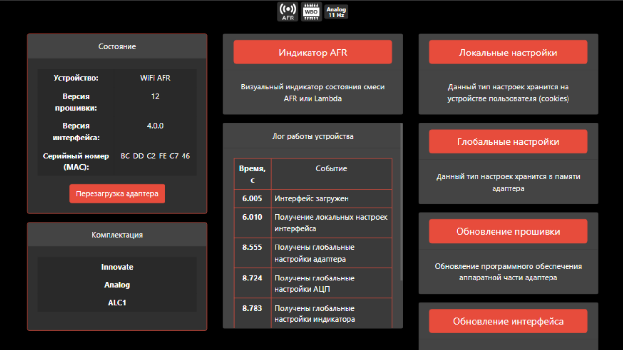The image size is (623, 350).
Task: Click the ALC1 entry
Action: [117, 303]
